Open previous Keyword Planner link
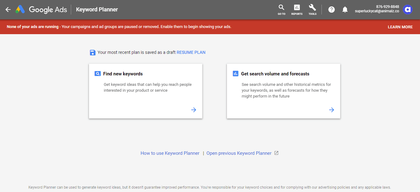The height and width of the screenshot is (192, 420). coord(239,153)
